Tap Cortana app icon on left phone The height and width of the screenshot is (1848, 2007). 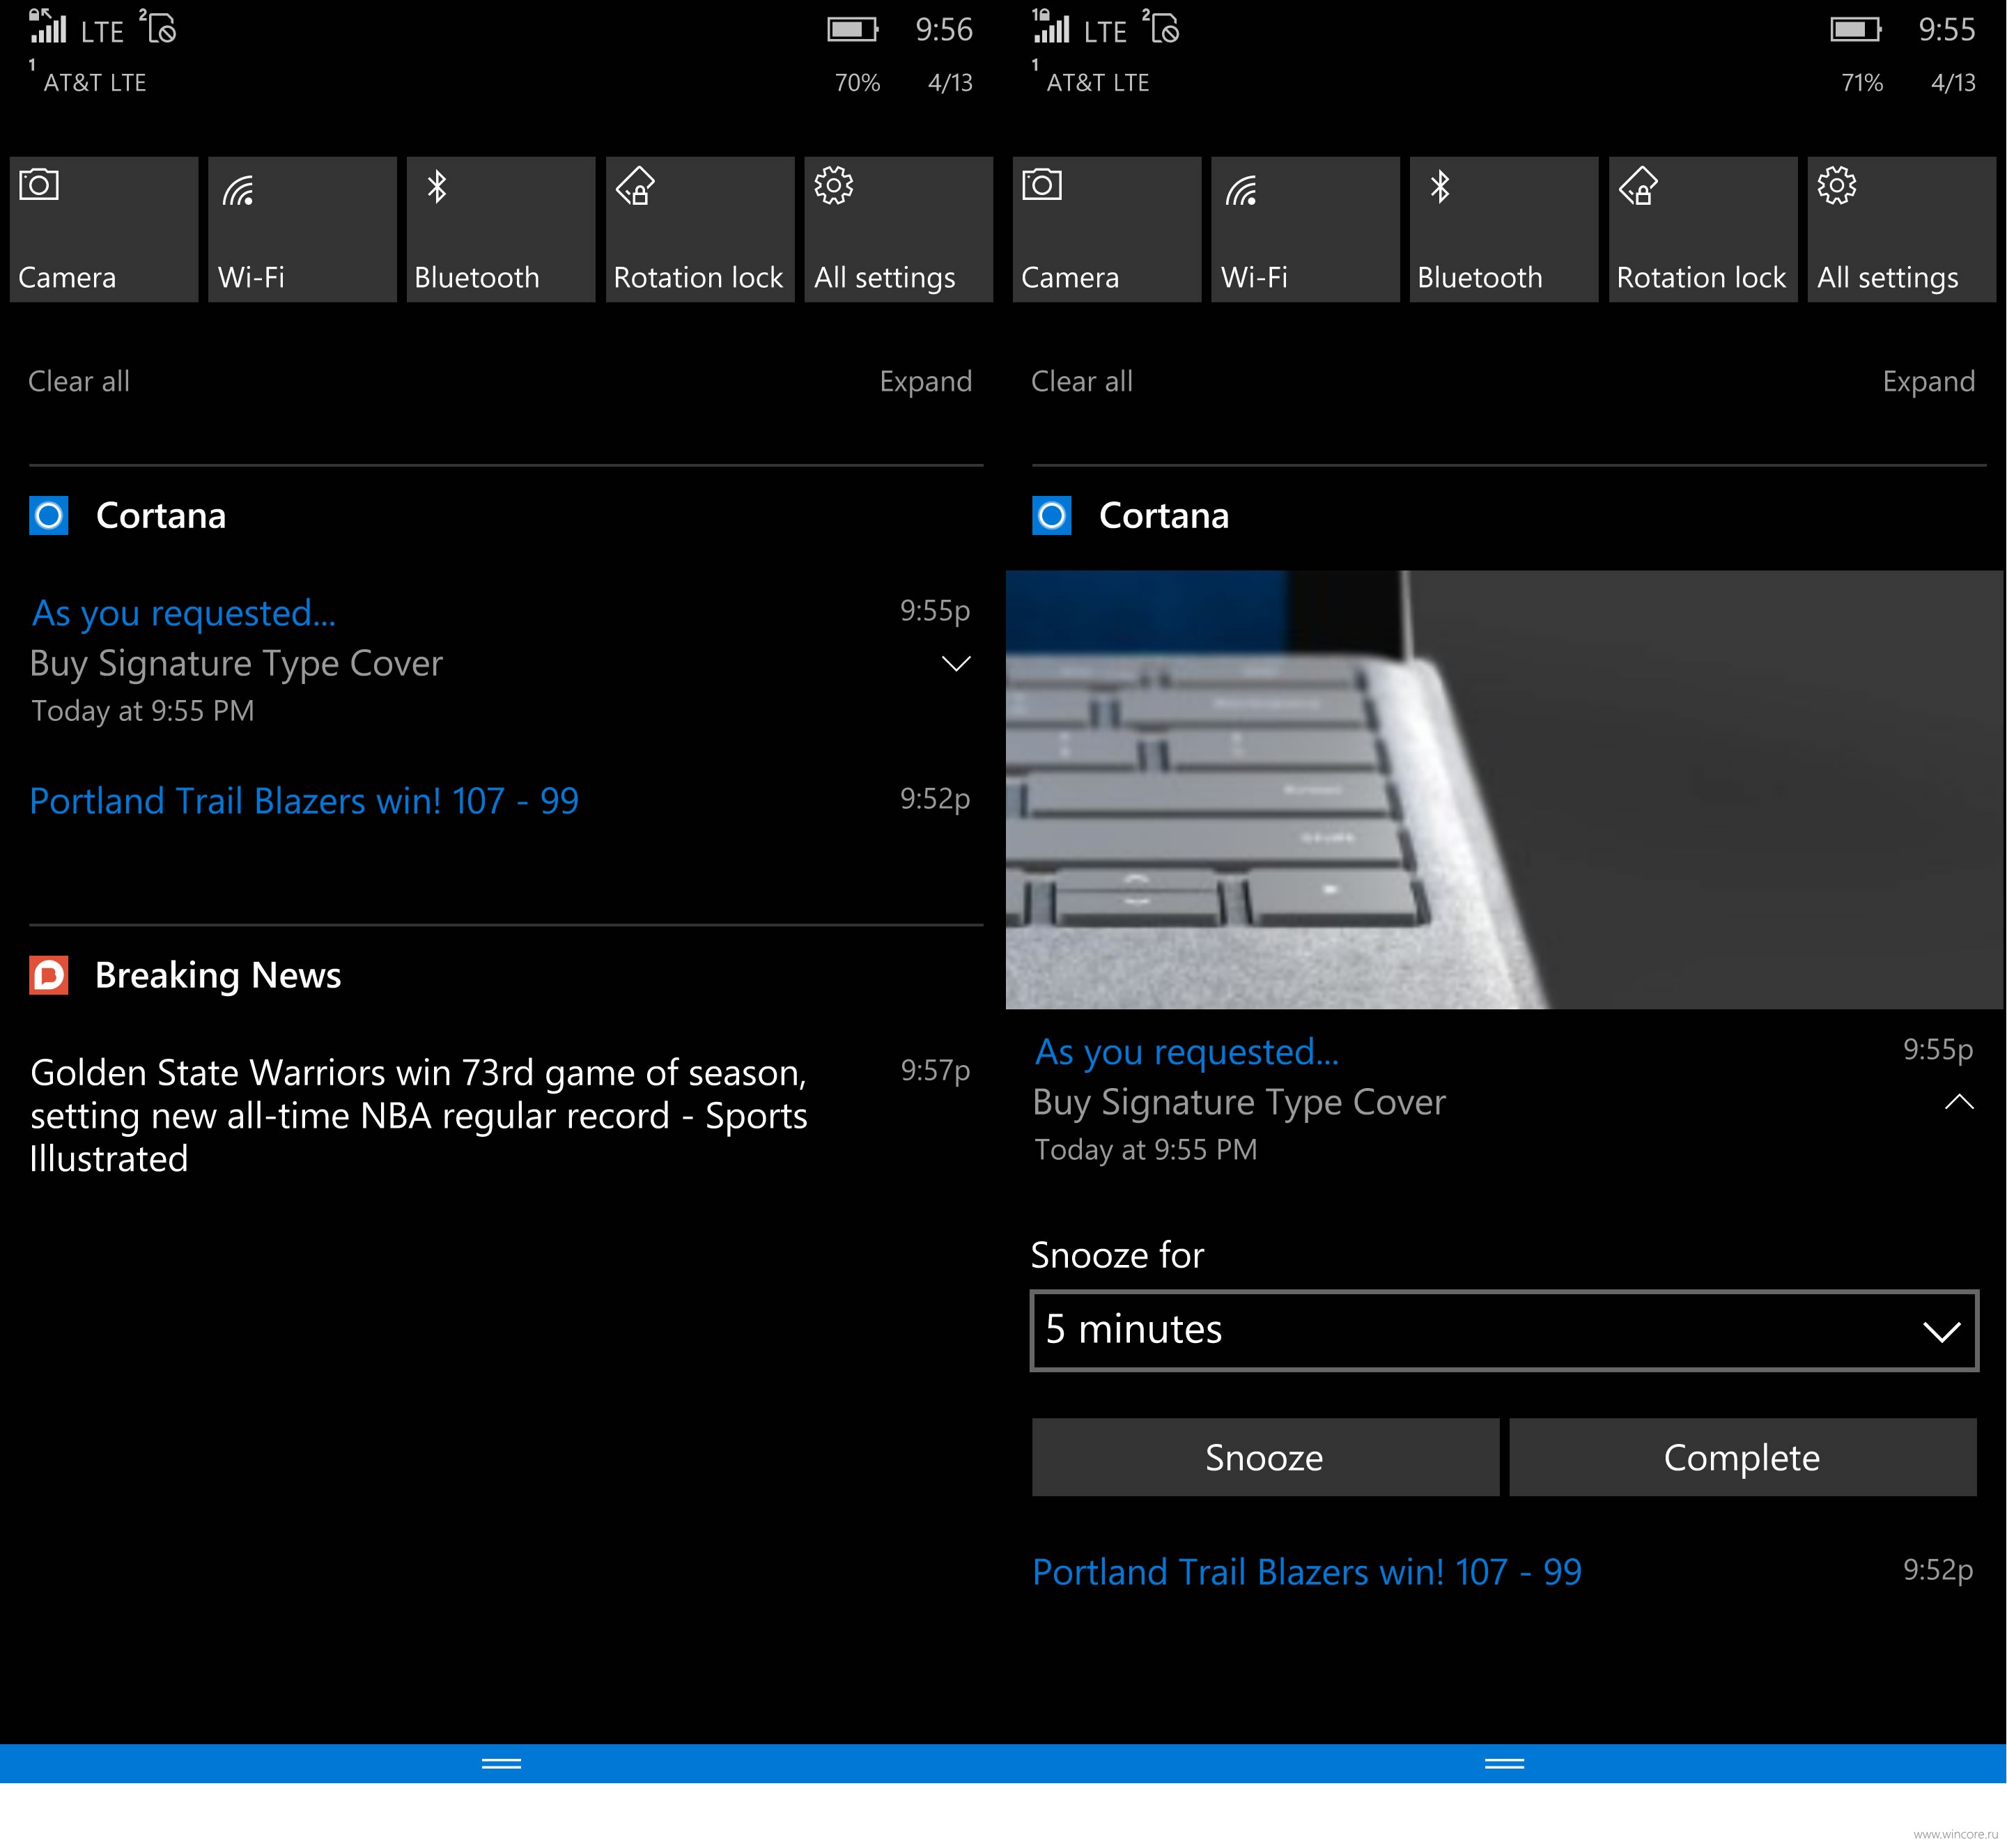(x=49, y=516)
